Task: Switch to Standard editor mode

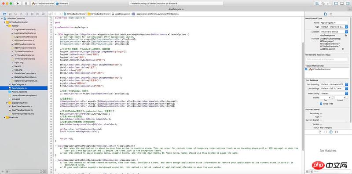Action: tap(317, 4)
